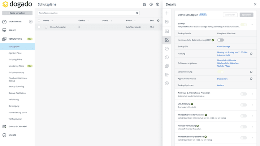Select the edit plan pencil icon
260x146 pixels.
pyautogui.click(x=167, y=40)
